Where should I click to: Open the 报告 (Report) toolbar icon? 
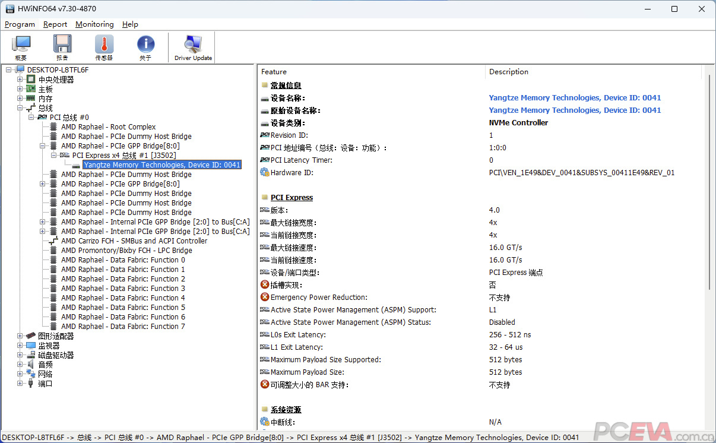(x=62, y=46)
